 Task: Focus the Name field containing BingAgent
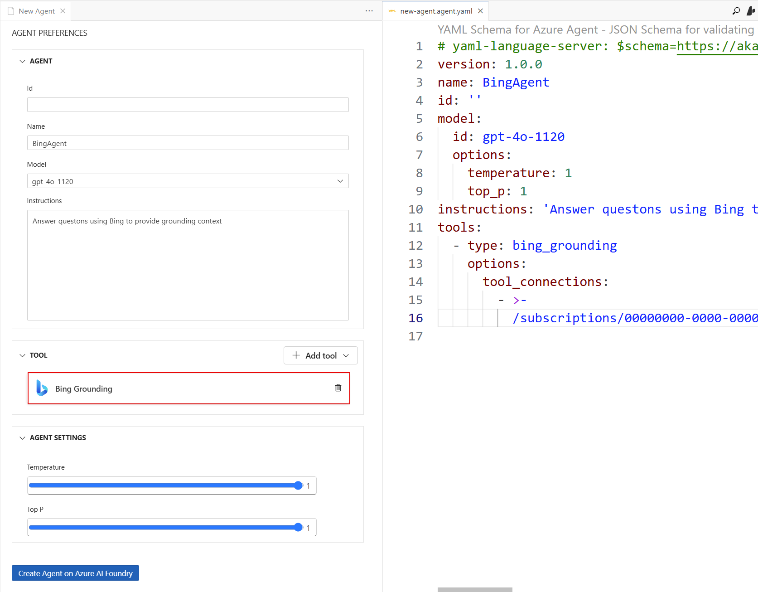[x=188, y=143]
